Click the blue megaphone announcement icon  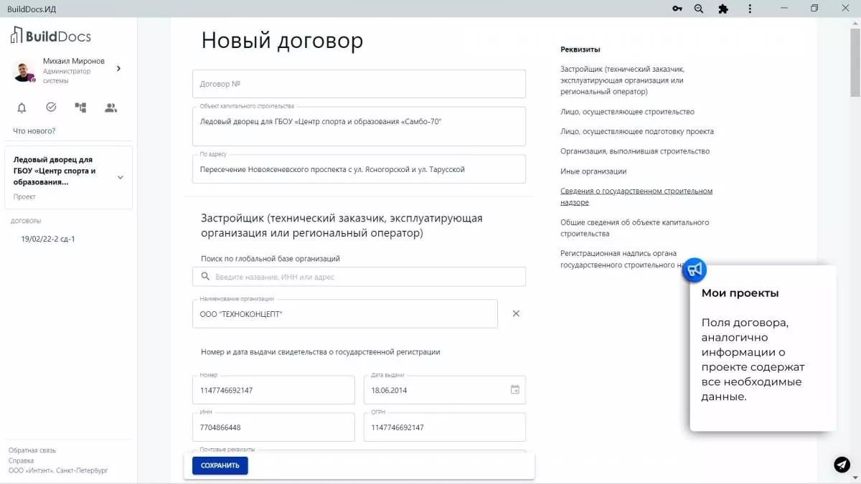coord(693,270)
